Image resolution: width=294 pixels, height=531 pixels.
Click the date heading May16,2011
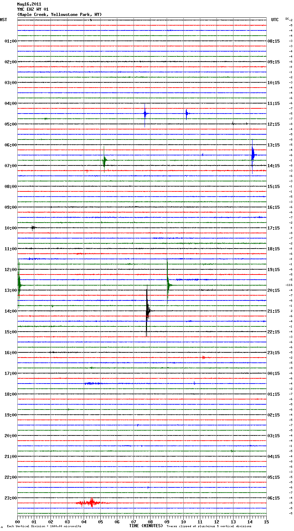(x=29, y=4)
